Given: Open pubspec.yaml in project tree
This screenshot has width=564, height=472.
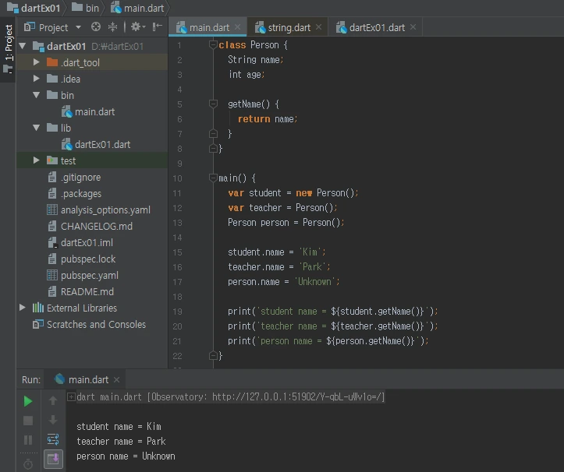Looking at the screenshot, I should (89, 275).
